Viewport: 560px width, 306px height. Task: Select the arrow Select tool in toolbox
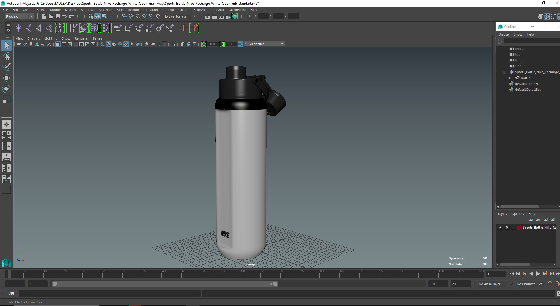click(6, 45)
